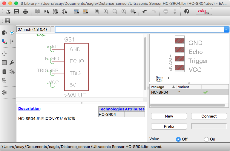Viewport: 230px width, 151px height.
Task: Click the ECHO pin circle on the symbol
Action: (53, 61)
